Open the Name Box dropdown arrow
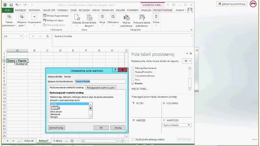260x146 pixels. [21, 36]
